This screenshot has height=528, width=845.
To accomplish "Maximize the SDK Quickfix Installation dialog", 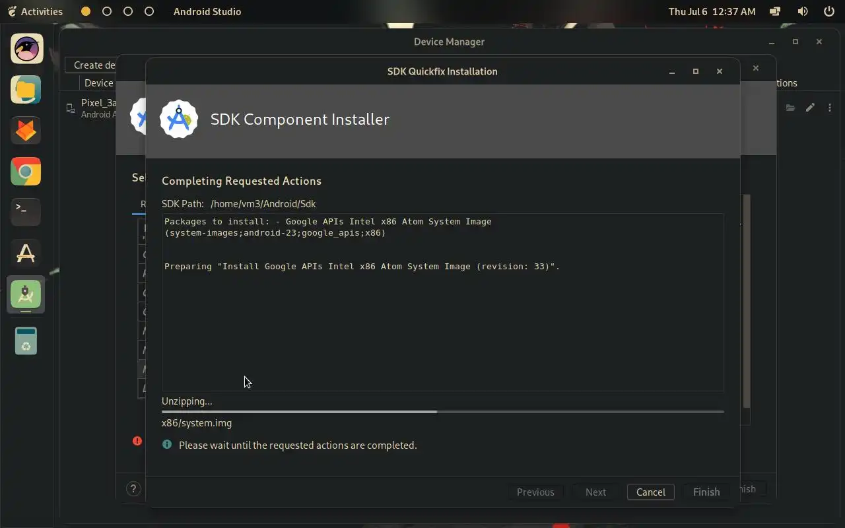I will click(x=695, y=71).
